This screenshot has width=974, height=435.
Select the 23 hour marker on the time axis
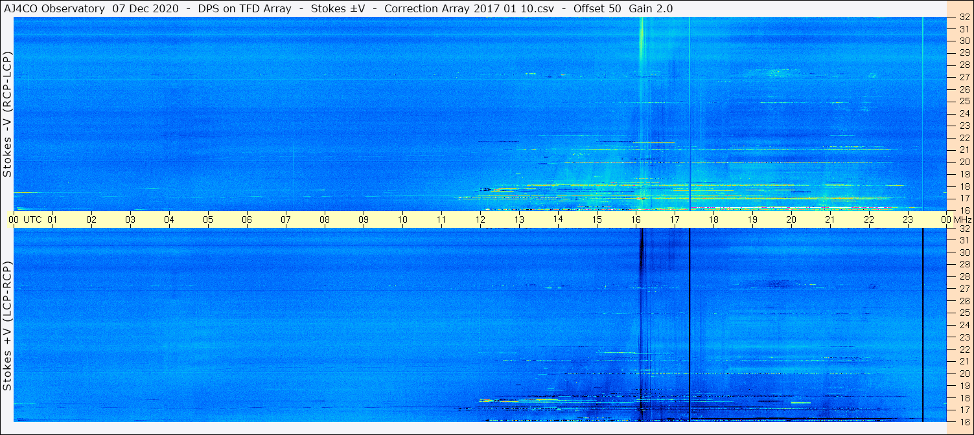coord(908,219)
